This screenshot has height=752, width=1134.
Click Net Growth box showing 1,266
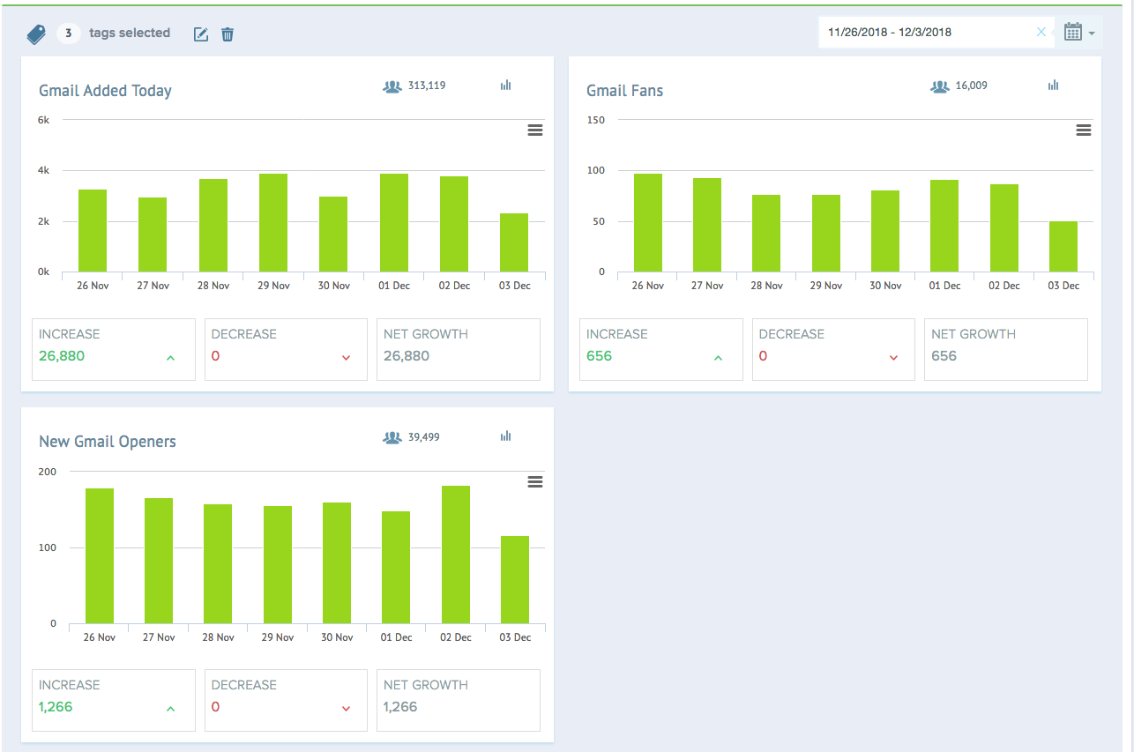pos(459,700)
